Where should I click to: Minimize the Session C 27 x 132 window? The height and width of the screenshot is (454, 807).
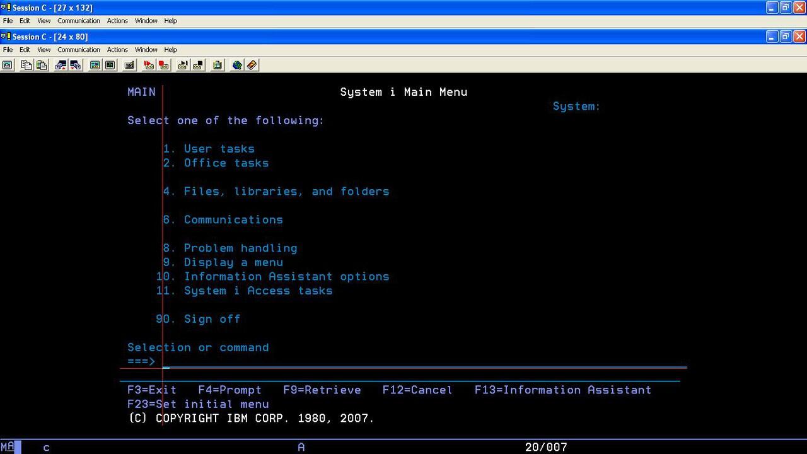(772, 8)
